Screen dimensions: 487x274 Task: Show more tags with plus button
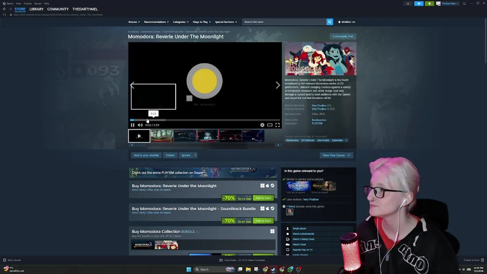tap(346, 140)
